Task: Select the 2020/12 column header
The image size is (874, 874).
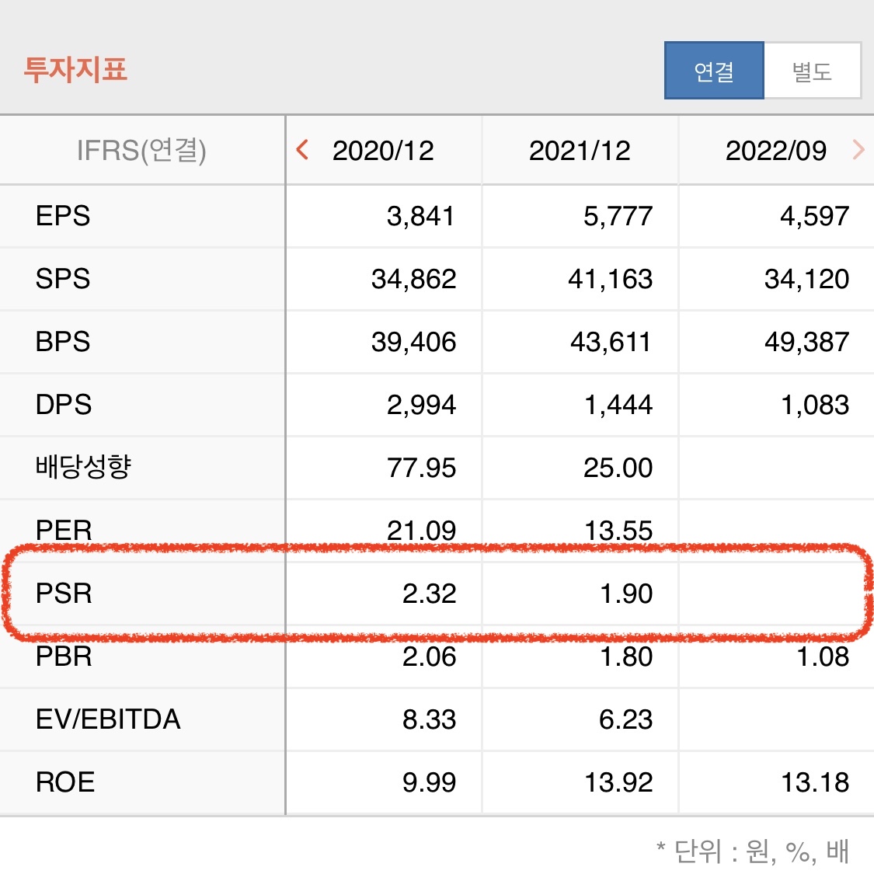Action: pos(385,150)
